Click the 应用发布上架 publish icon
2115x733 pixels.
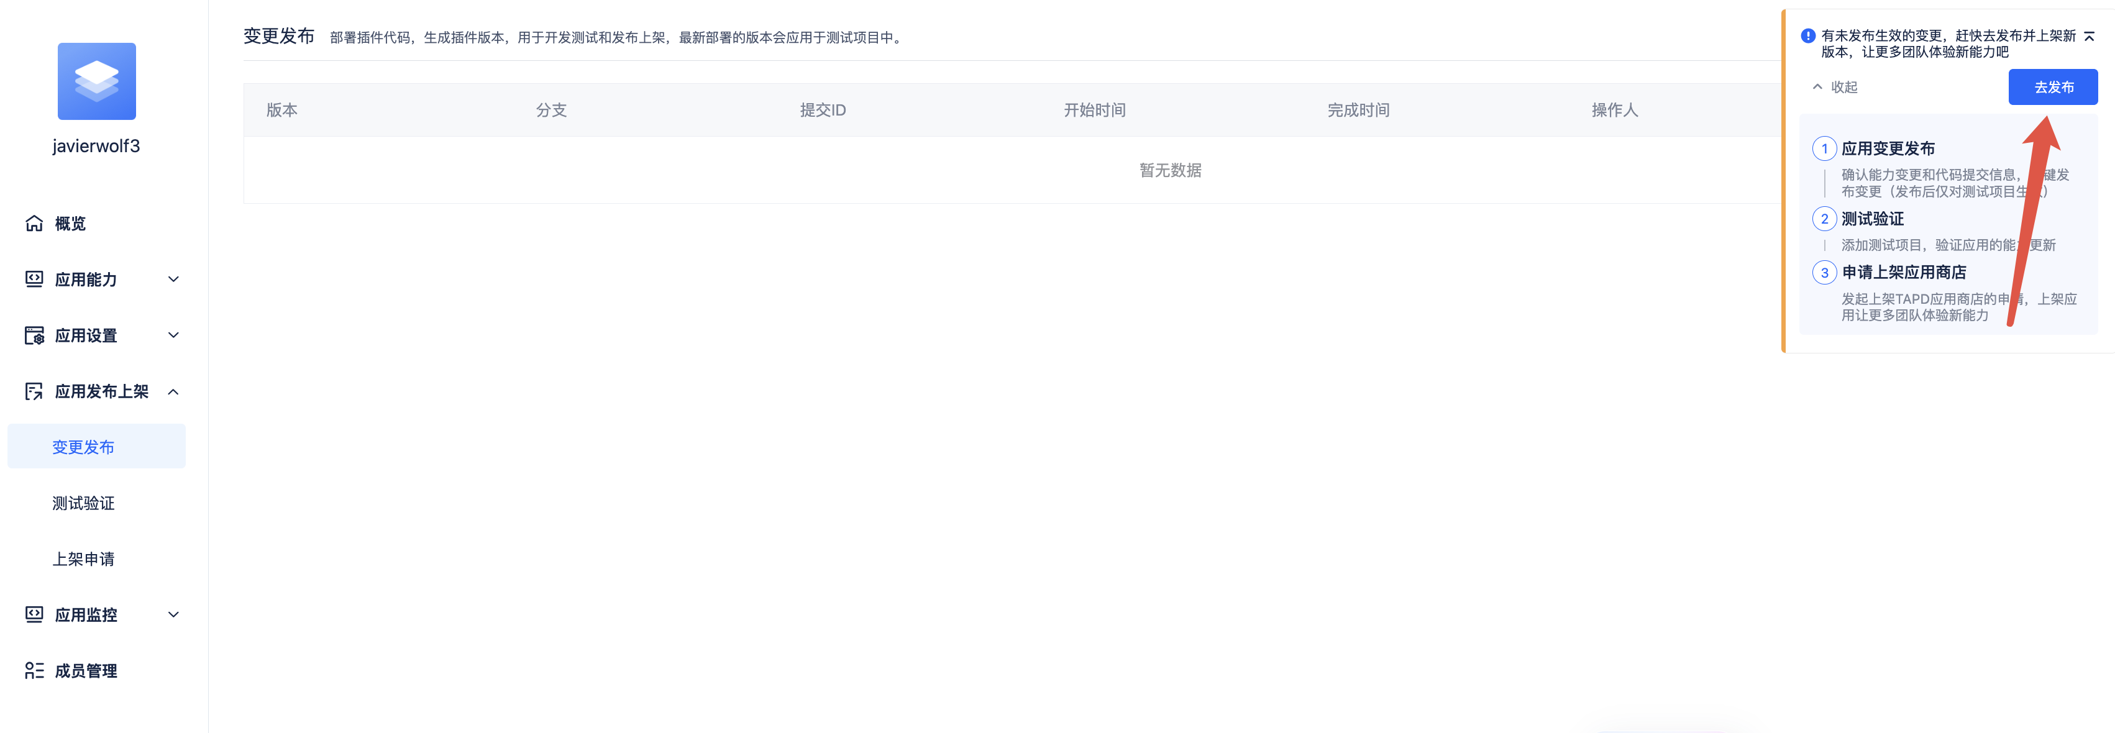34,391
